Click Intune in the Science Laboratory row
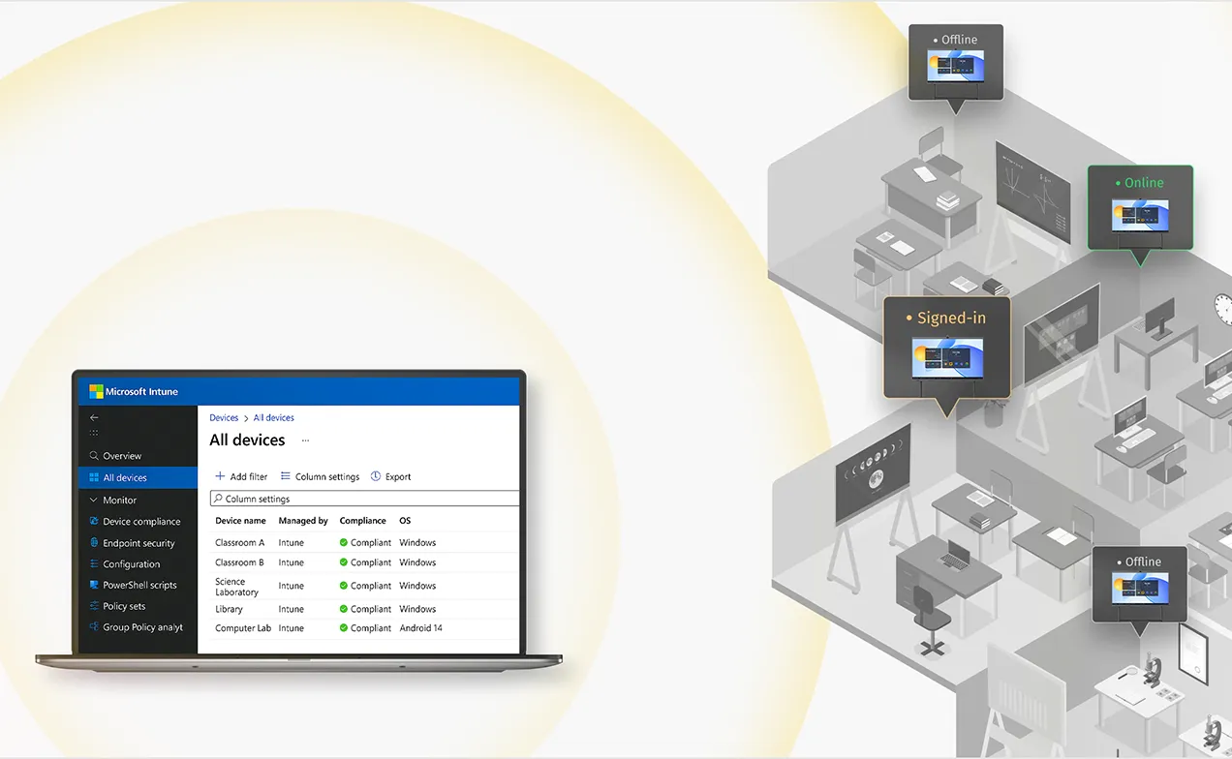 pos(292,586)
